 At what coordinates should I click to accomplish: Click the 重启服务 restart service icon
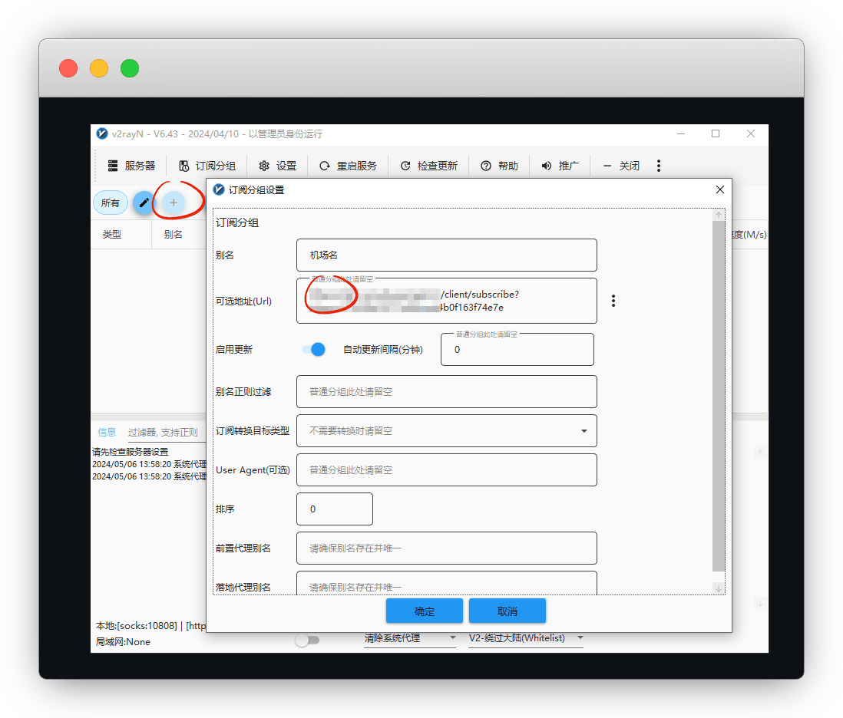pyautogui.click(x=325, y=166)
